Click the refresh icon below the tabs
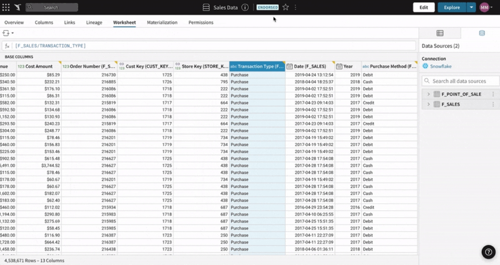This screenshot has width=500, height=265. click(7, 32)
